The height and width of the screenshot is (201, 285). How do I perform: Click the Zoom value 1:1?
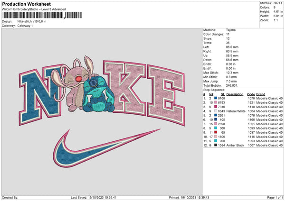275,20
